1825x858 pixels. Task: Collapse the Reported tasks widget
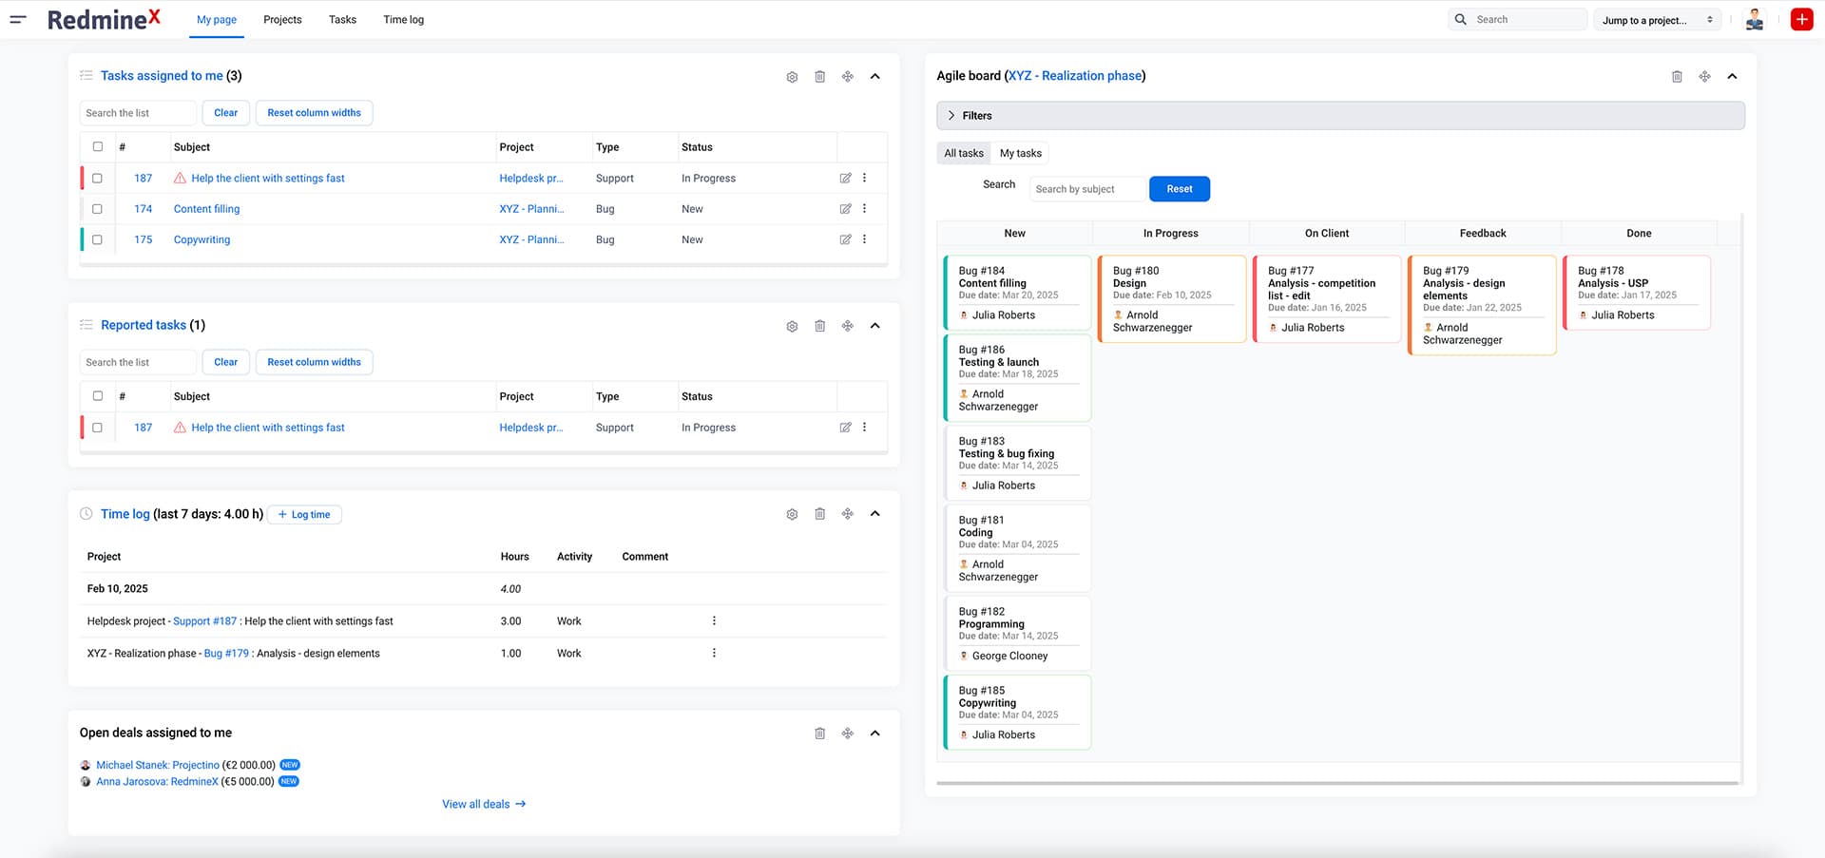point(874,326)
